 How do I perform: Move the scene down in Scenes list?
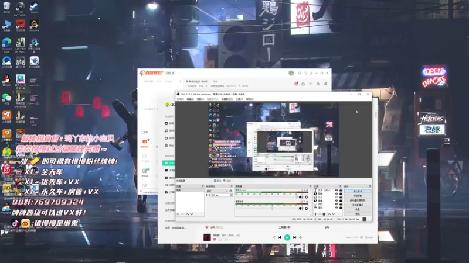pyautogui.click(x=192, y=214)
